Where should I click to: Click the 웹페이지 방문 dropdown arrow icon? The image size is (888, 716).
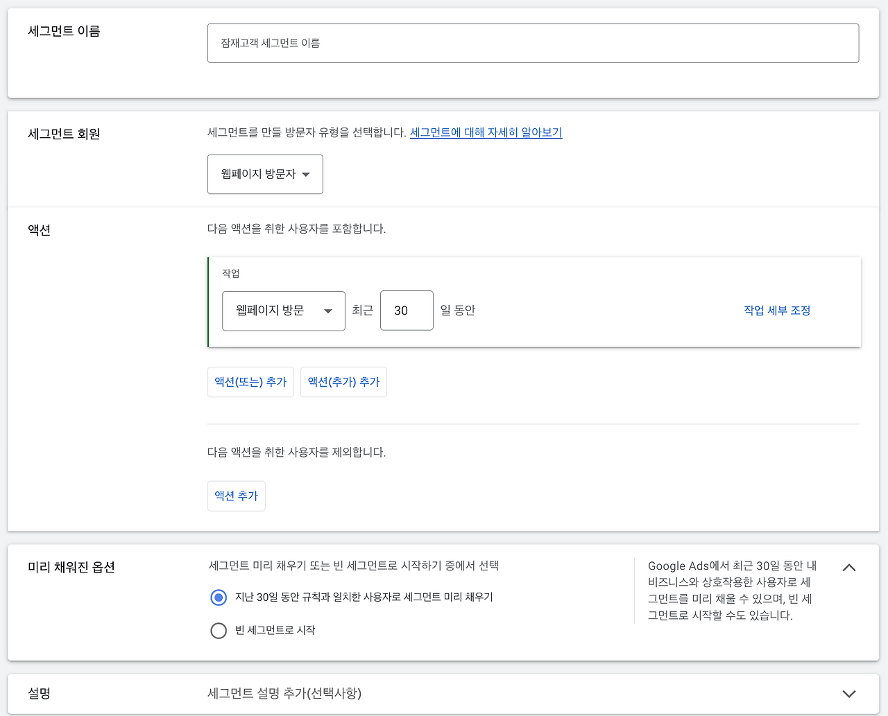327,311
